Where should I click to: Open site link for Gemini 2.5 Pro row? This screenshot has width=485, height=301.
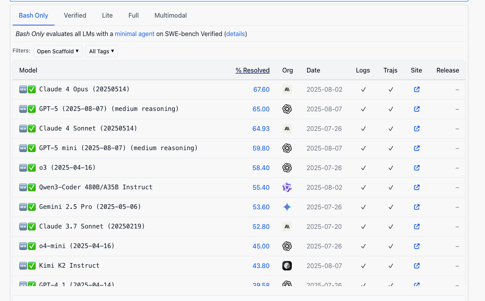tap(417, 207)
